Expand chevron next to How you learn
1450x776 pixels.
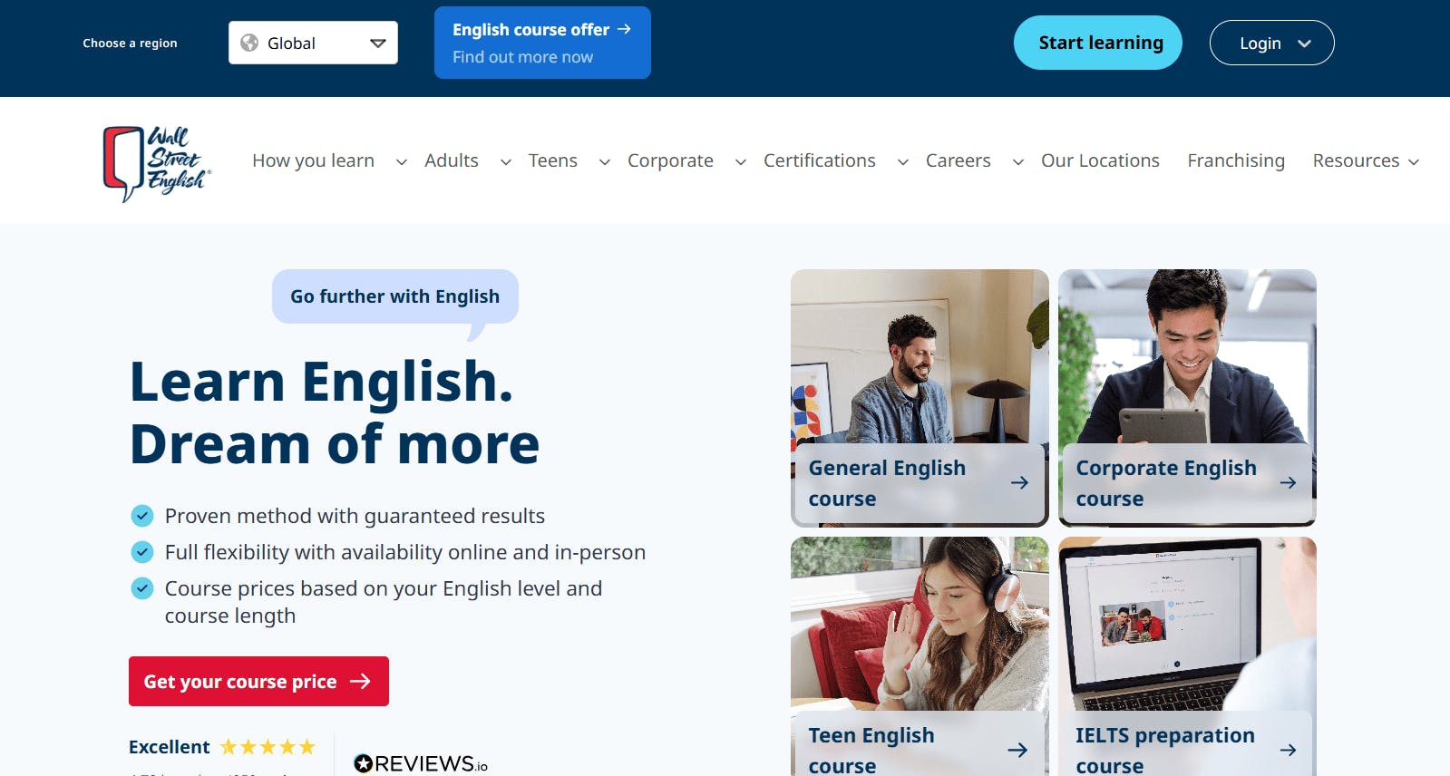(x=402, y=162)
